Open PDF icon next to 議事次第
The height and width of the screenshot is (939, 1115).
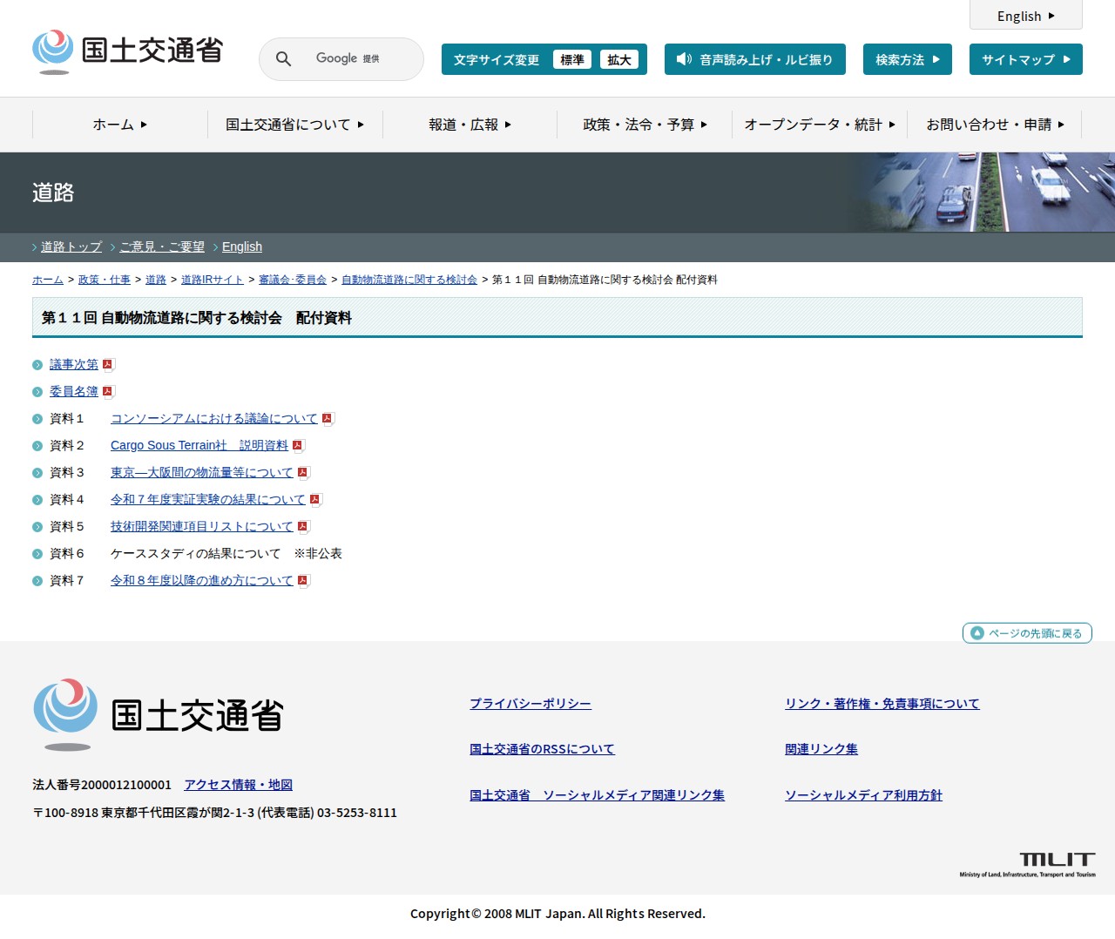coord(108,365)
